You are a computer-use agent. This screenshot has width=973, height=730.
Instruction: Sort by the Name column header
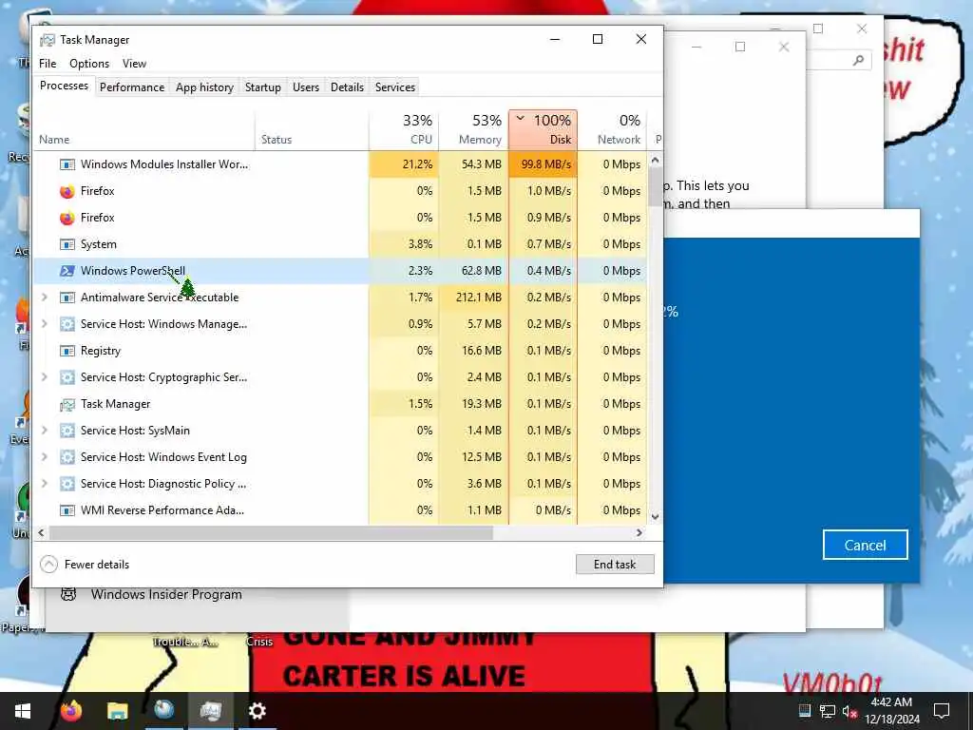point(143,129)
